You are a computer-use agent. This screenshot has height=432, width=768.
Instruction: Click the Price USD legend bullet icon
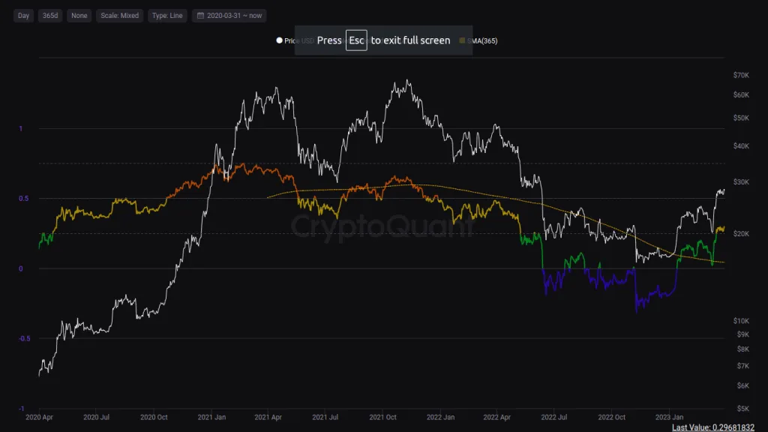click(x=279, y=40)
